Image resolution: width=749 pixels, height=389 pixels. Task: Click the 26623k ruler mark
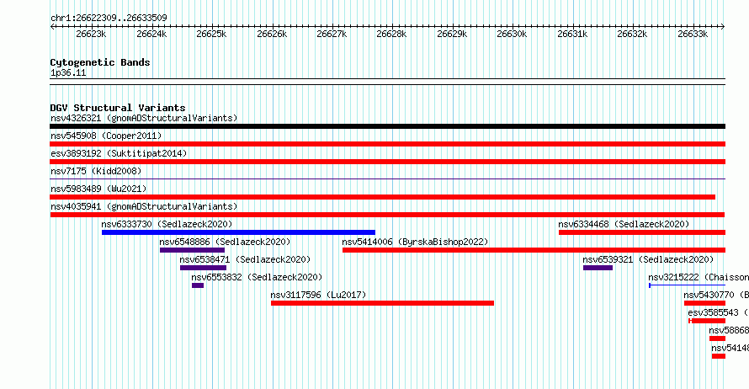(91, 34)
